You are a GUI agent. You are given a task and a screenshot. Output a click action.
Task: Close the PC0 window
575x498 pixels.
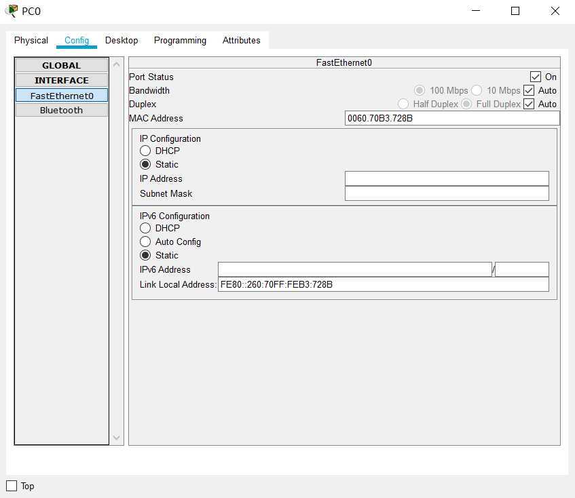(555, 11)
